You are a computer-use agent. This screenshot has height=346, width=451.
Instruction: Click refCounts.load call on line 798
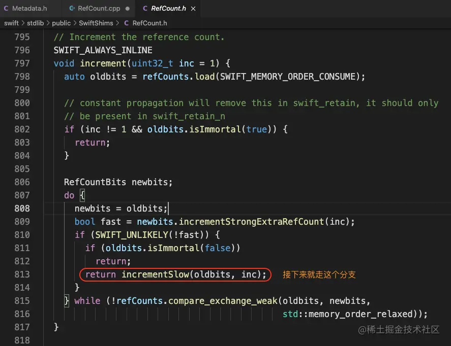click(x=178, y=77)
